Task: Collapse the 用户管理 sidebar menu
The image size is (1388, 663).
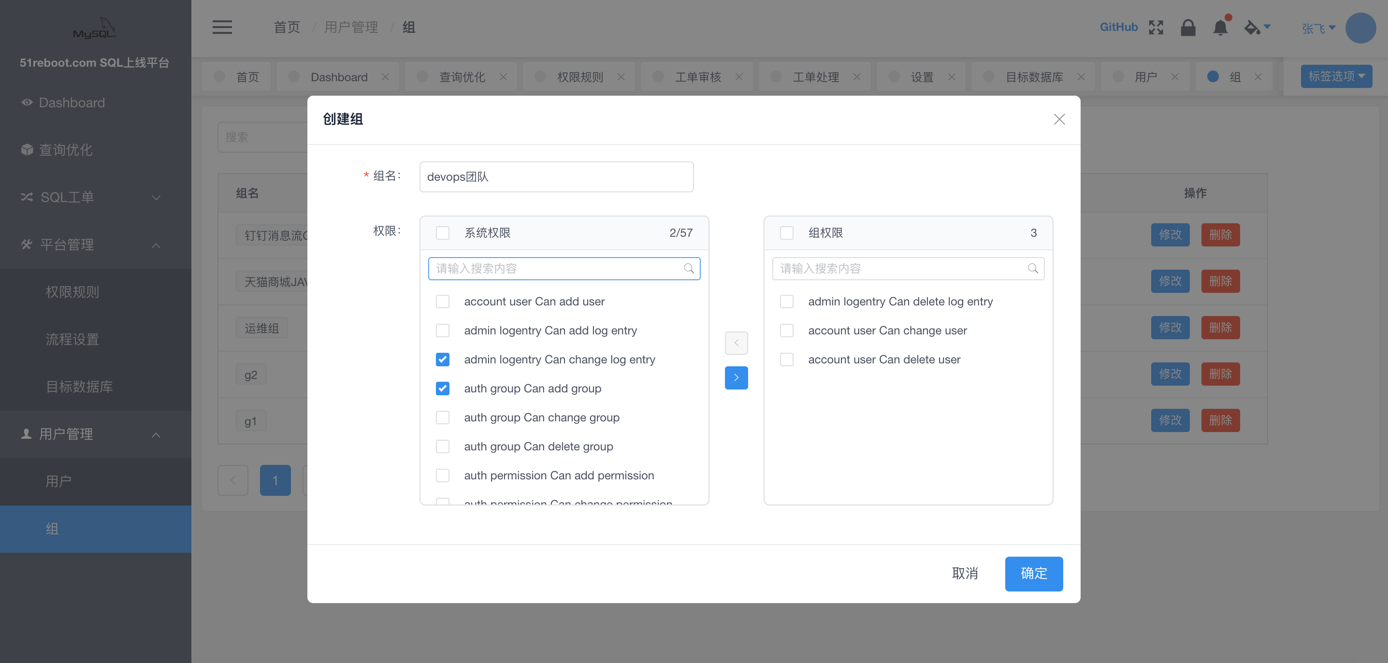Action: click(95, 434)
